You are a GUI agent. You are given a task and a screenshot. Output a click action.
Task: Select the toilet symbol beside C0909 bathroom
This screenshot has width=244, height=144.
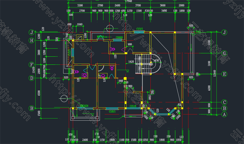pyautogui.click(x=113, y=50)
